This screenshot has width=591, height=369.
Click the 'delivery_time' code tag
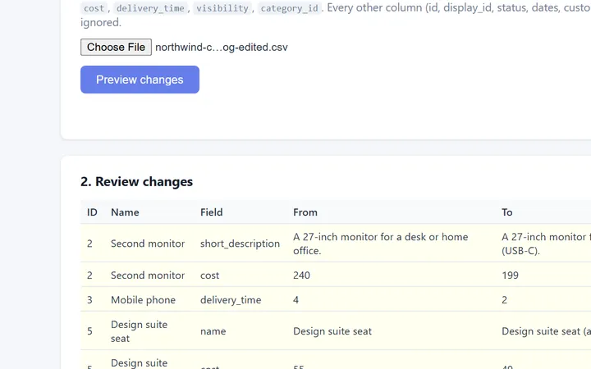click(150, 8)
